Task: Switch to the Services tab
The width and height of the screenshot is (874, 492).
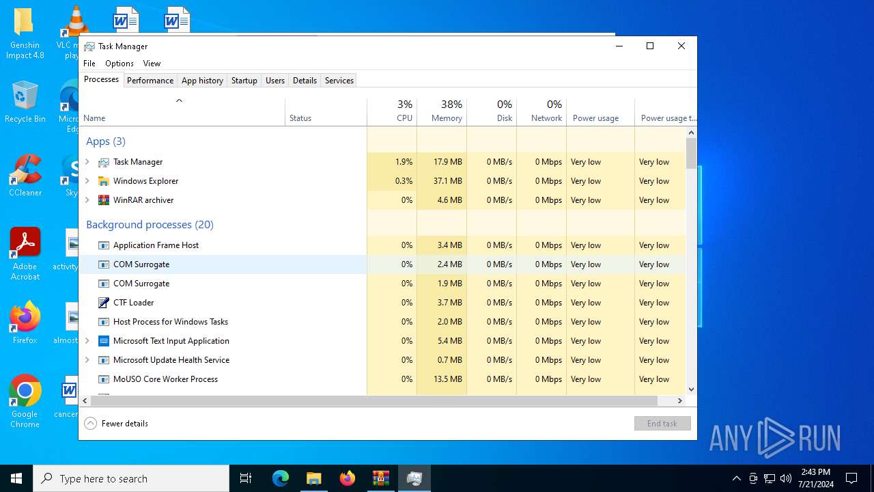Action: click(x=339, y=81)
